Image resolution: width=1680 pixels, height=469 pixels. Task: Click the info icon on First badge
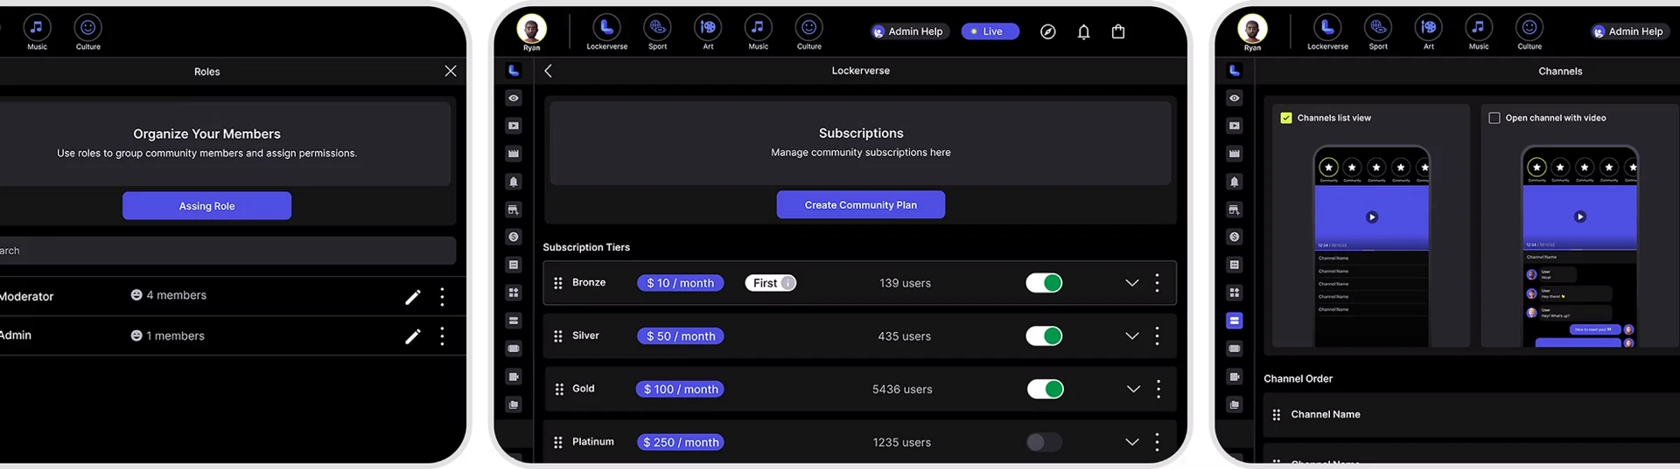pos(787,283)
